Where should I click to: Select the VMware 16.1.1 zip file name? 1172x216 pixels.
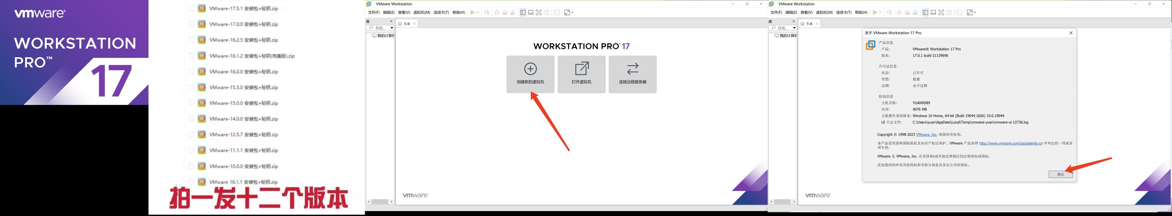[243, 182]
